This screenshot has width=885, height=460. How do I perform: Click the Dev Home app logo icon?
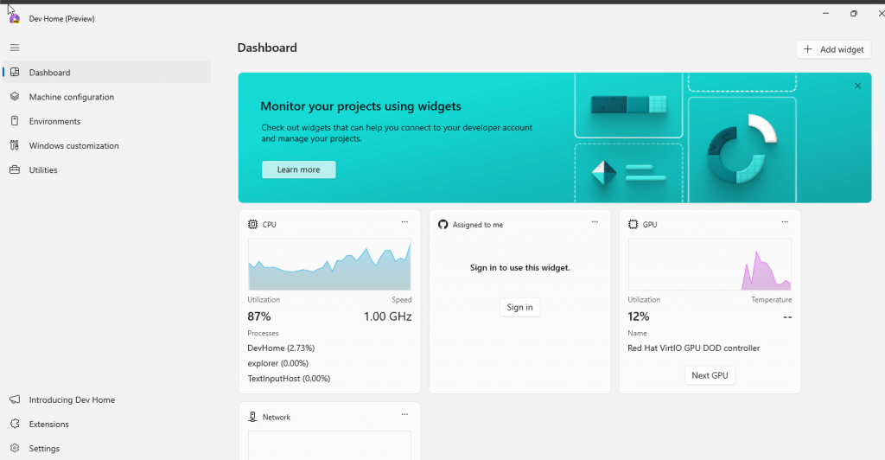point(15,19)
